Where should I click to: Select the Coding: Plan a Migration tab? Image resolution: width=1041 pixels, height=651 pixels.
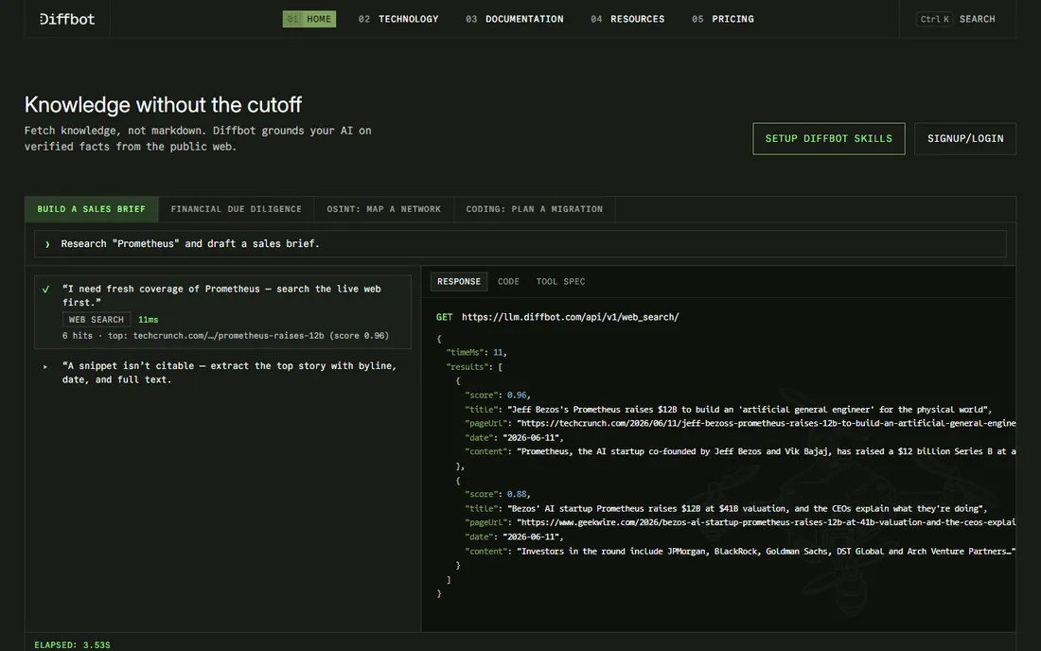click(535, 209)
